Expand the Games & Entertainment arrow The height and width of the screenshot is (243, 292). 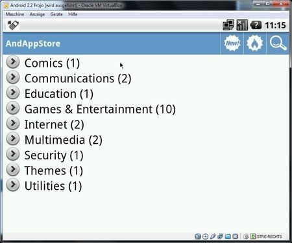click(x=13, y=108)
